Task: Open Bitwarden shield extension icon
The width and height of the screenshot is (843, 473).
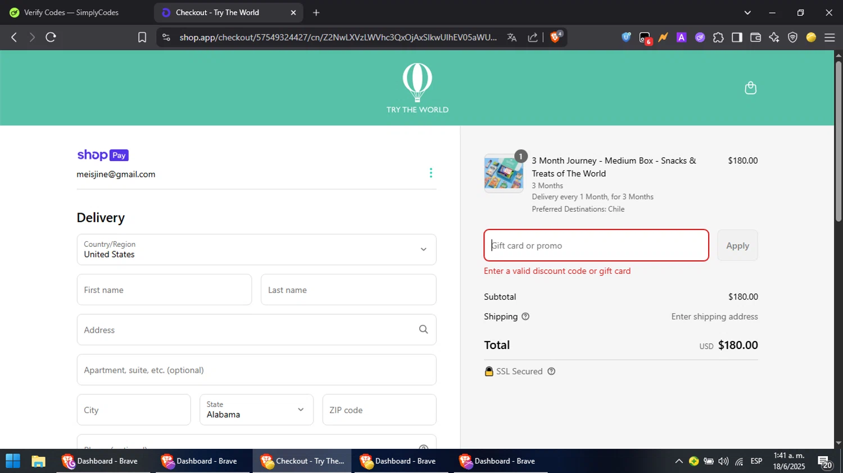Action: pyautogui.click(x=626, y=37)
